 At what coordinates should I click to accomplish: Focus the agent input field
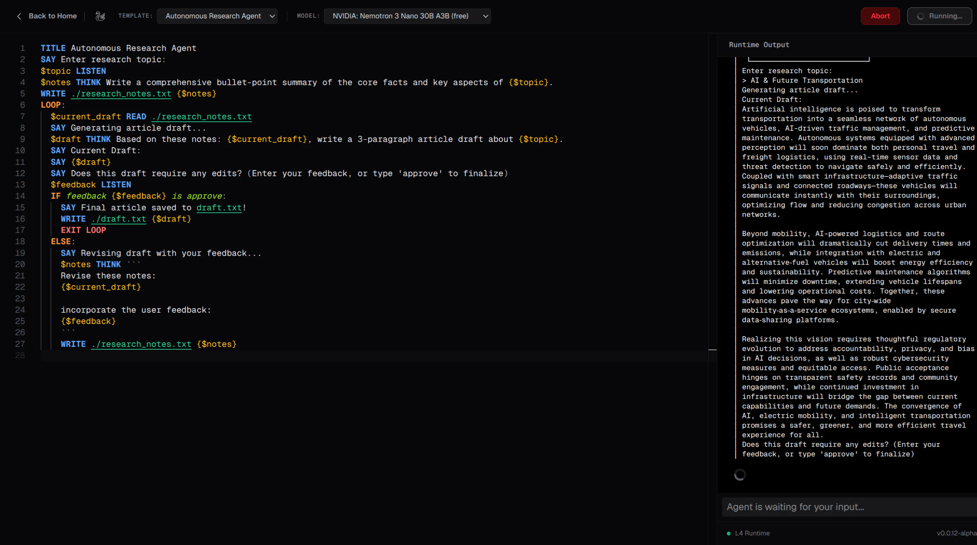point(850,507)
